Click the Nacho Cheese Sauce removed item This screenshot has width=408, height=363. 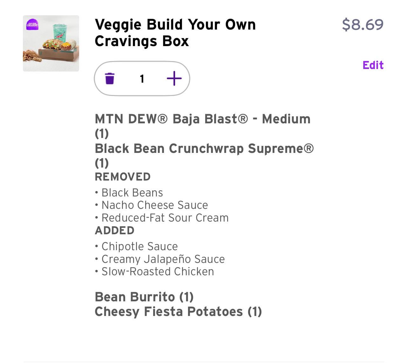(154, 205)
